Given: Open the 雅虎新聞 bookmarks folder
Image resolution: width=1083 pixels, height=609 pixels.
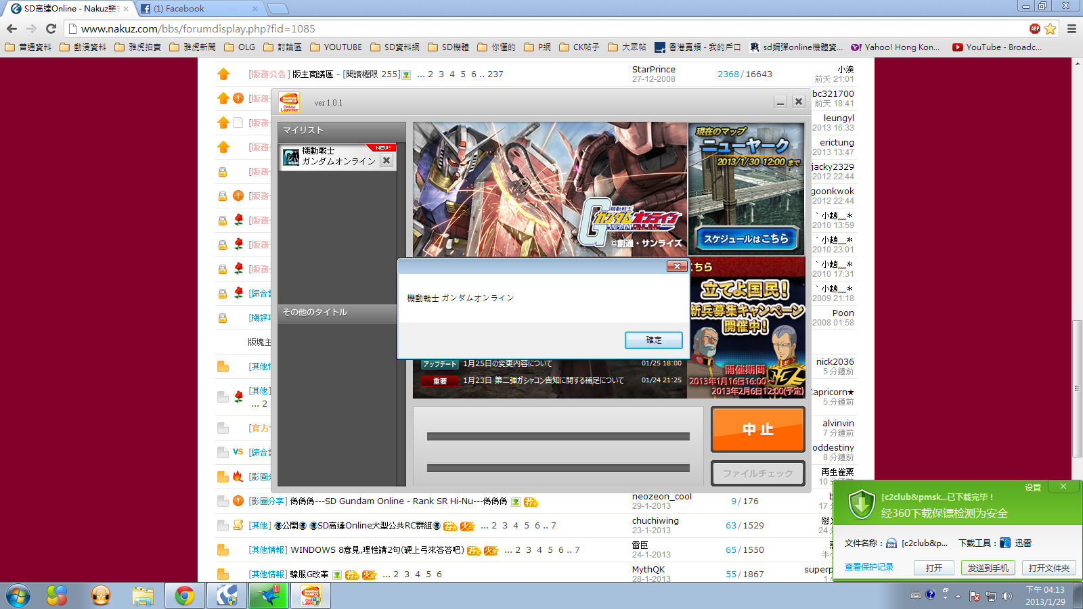Looking at the screenshot, I should click(192, 47).
